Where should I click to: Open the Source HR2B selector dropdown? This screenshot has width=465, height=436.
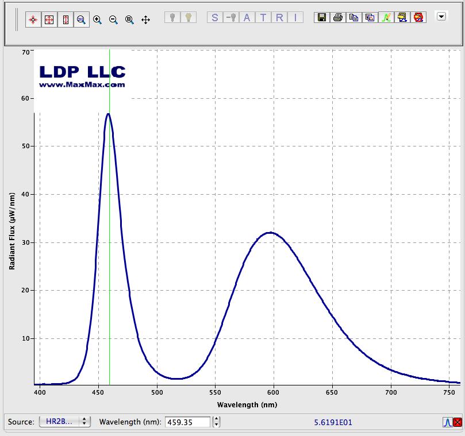click(x=64, y=421)
